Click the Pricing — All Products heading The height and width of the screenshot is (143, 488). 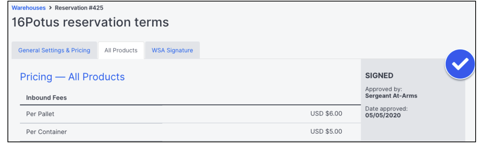[72, 77]
